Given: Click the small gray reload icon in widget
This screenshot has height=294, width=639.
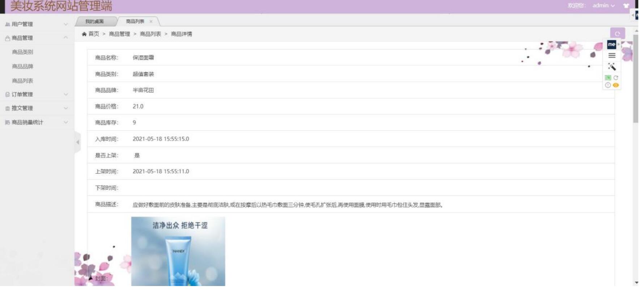Looking at the screenshot, I should [x=616, y=78].
